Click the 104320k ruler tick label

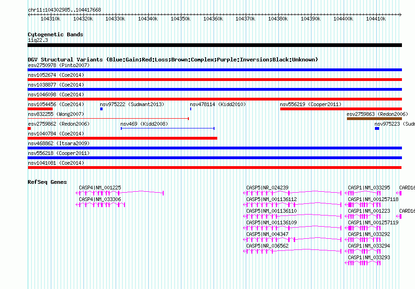pyautogui.click(x=83, y=19)
